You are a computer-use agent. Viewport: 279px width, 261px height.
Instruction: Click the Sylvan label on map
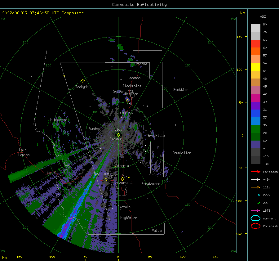coord(119,91)
